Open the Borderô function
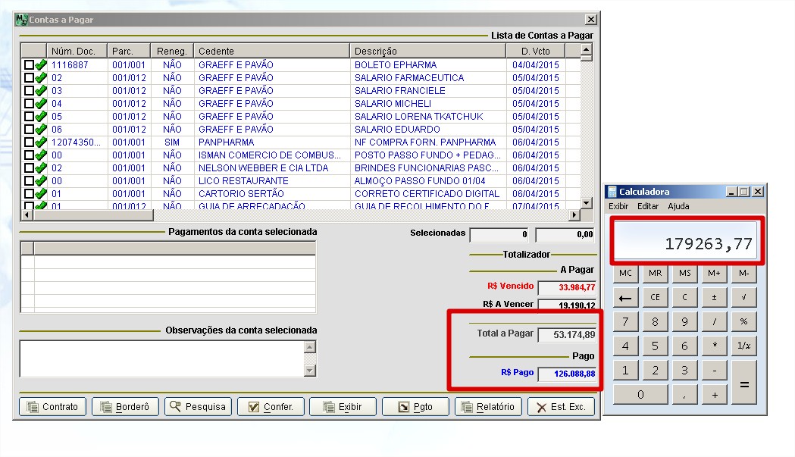Image resolution: width=795 pixels, height=457 pixels. (x=126, y=407)
